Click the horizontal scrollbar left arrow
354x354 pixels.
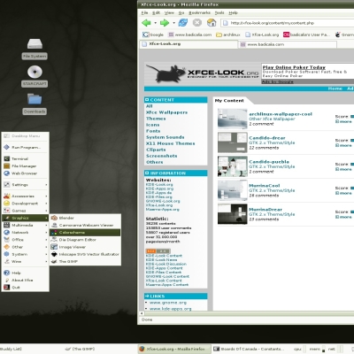tap(142, 313)
